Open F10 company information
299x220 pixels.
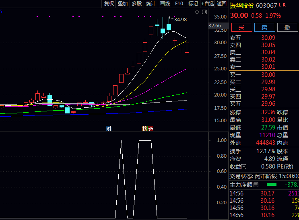tap(179, 4)
